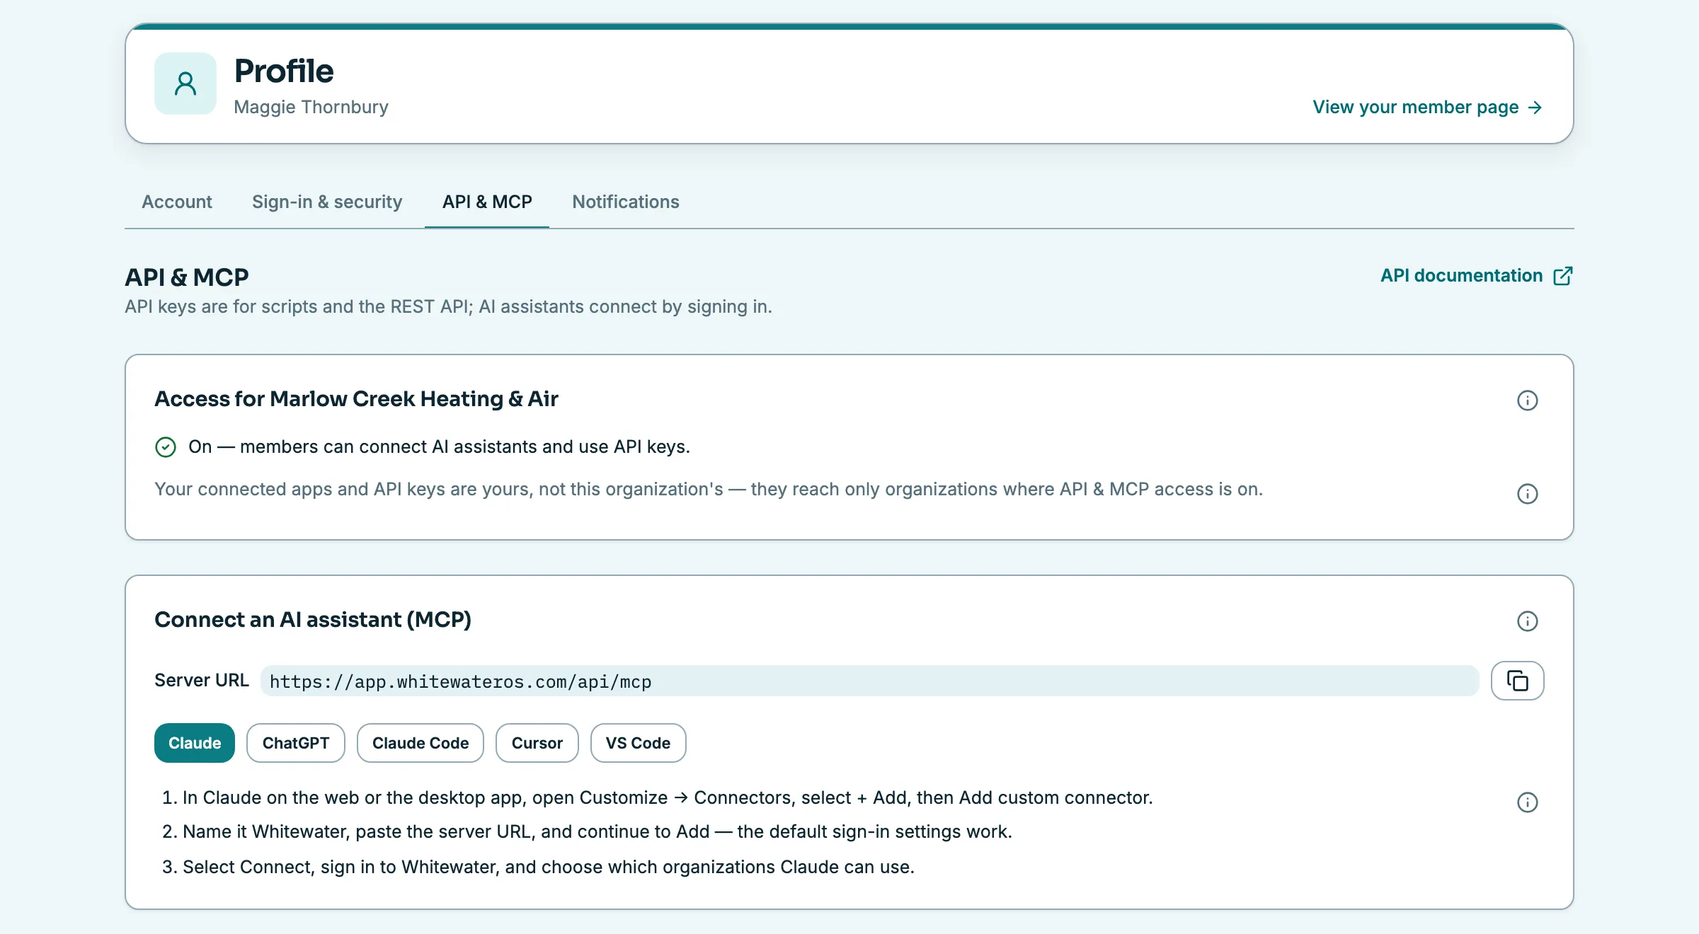Go to the Notifications tab
This screenshot has height=934, width=1699.
[626, 202]
